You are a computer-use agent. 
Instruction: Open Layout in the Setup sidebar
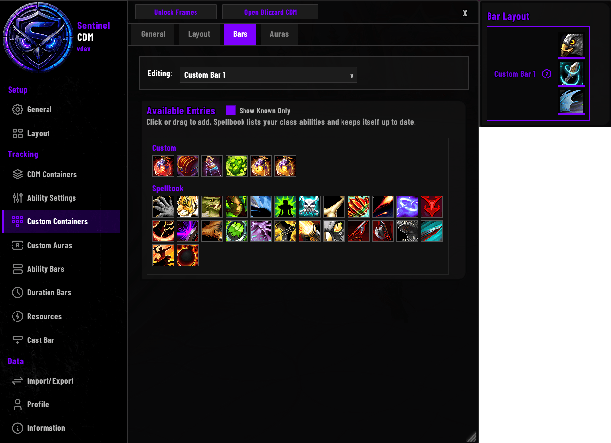click(61, 133)
